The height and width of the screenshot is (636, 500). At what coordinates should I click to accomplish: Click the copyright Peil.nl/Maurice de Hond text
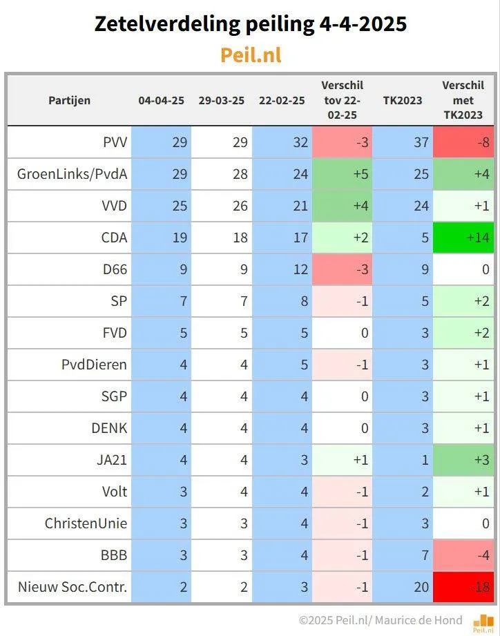coord(381,620)
